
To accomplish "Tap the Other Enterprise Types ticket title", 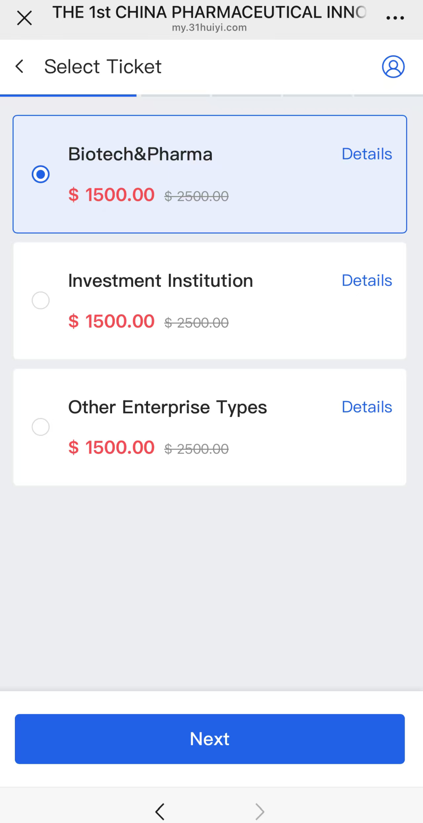I will pos(168,407).
